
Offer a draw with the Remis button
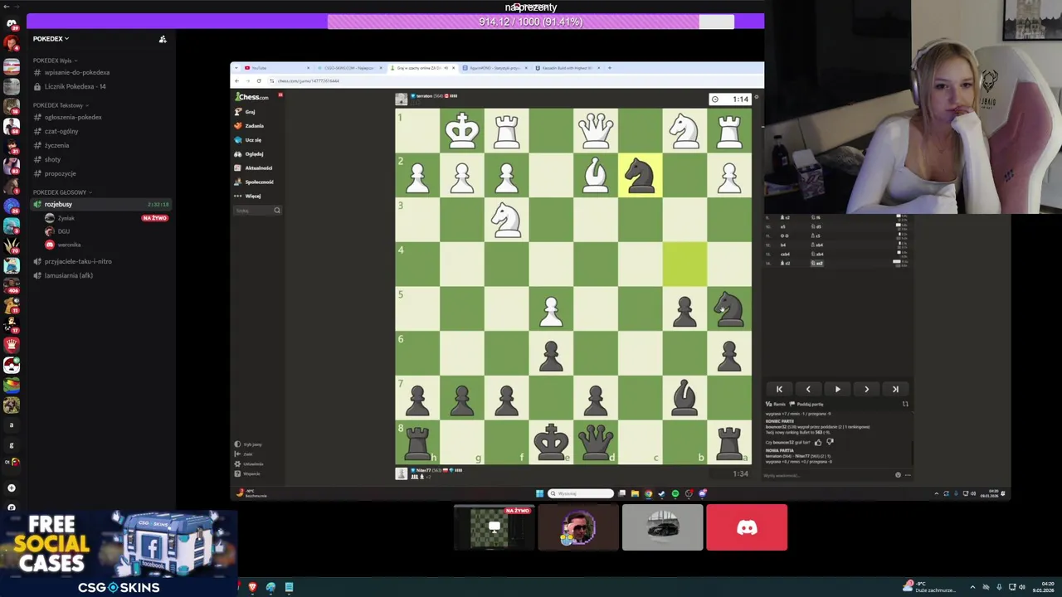(776, 404)
